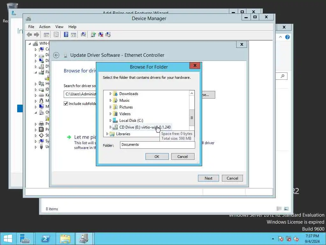Viewport: 326px width, 245px height.
Task: Click Cancel in Update Driver Software wizard
Action: 232,178
